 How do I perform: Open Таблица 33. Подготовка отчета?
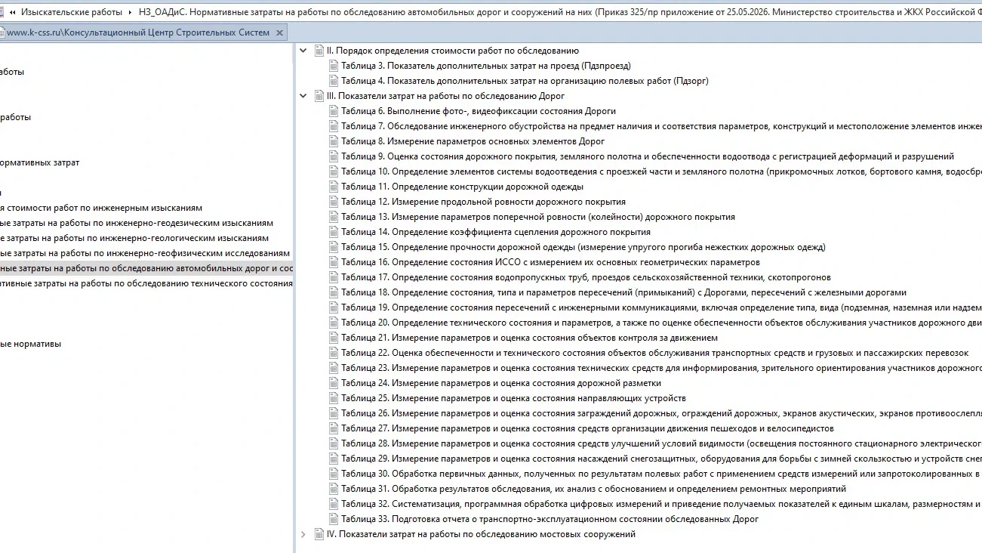coord(550,519)
